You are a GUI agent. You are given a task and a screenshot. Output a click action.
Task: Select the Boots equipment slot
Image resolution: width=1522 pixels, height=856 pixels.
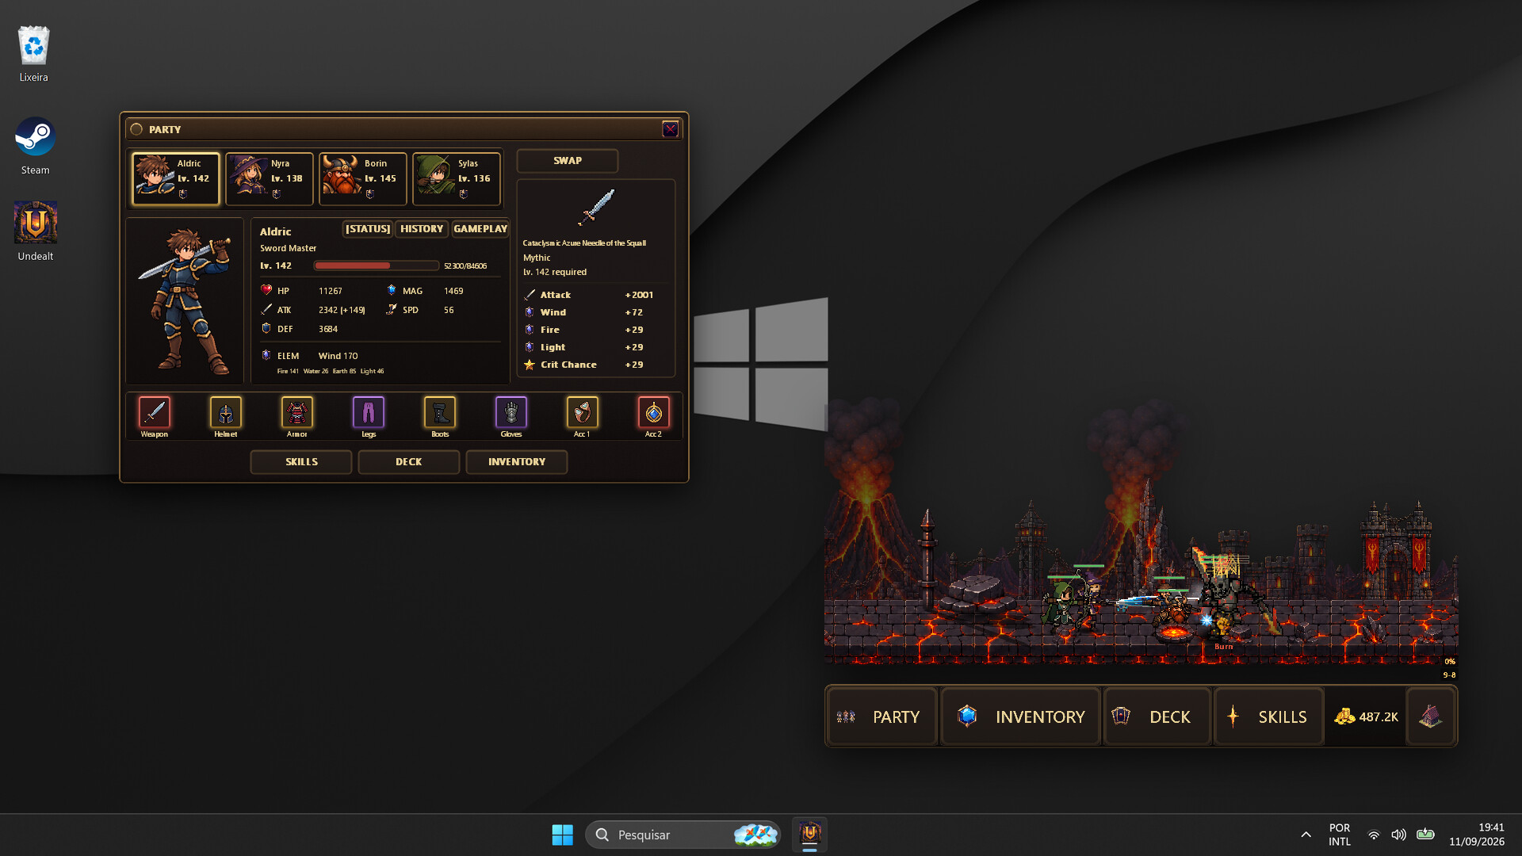440,413
